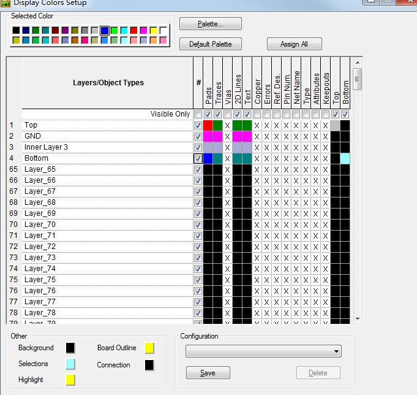
Task: Click the Assign All button
Action: click(294, 44)
